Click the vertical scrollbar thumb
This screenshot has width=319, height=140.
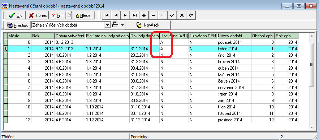point(312,65)
